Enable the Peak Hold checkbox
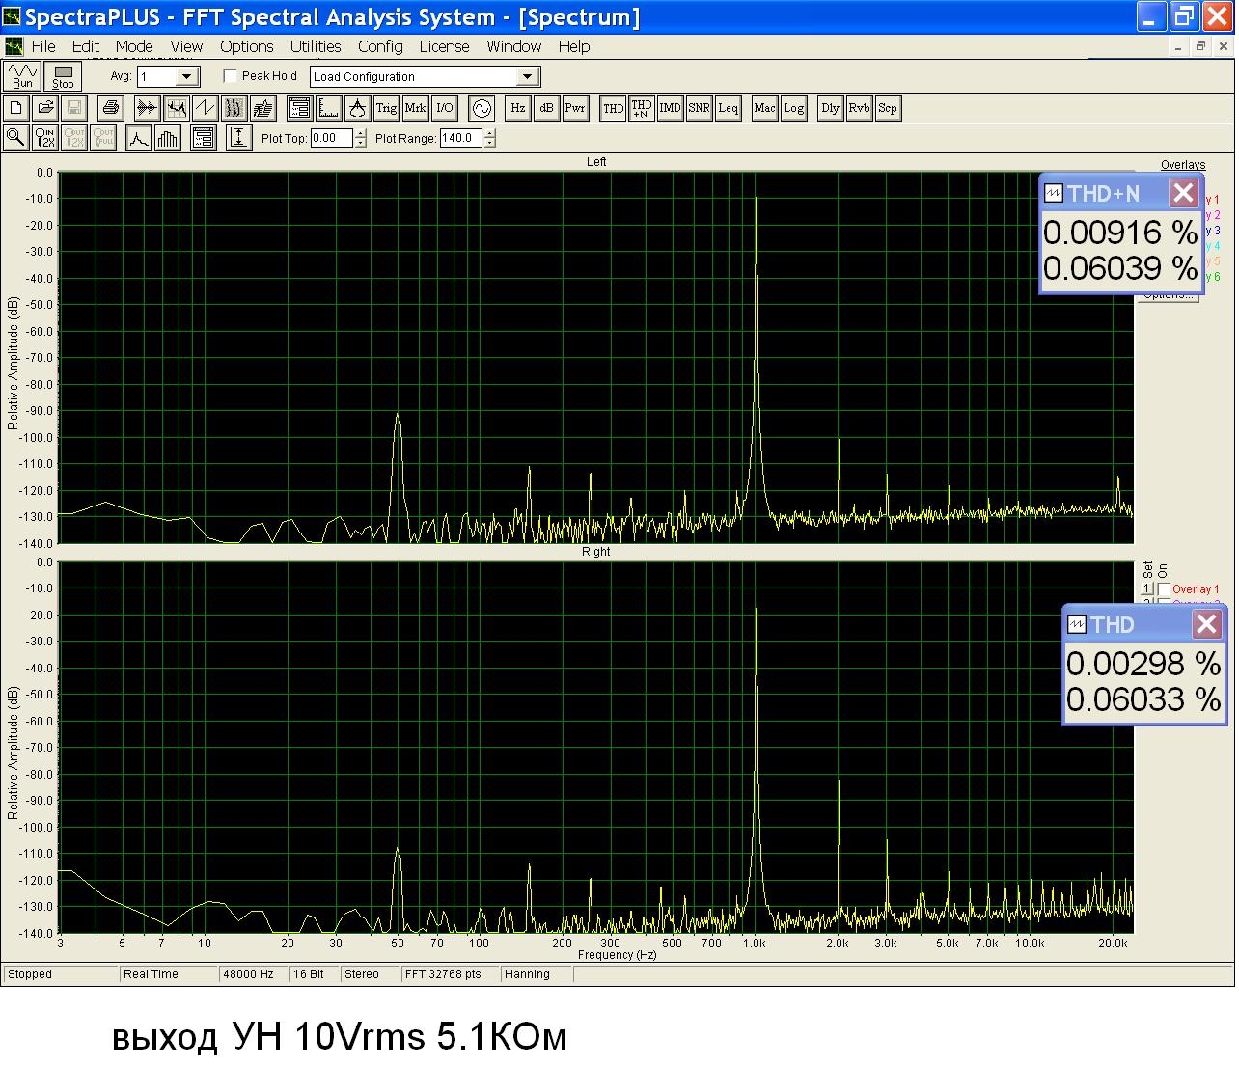This screenshot has width=1239, height=1067. pyautogui.click(x=231, y=76)
